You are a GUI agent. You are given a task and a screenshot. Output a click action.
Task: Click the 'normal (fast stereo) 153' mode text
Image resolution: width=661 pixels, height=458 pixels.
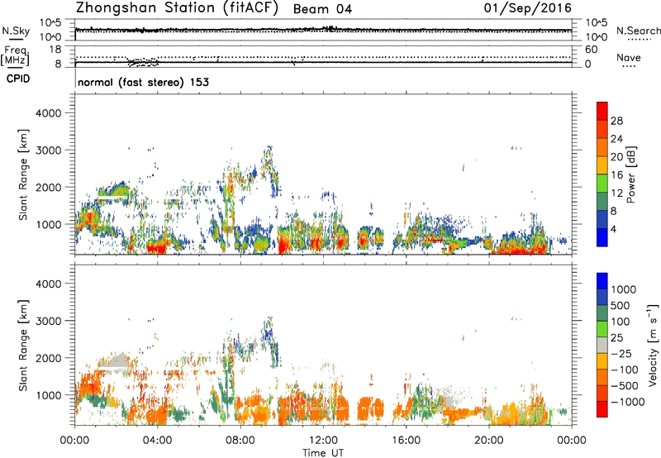143,82
